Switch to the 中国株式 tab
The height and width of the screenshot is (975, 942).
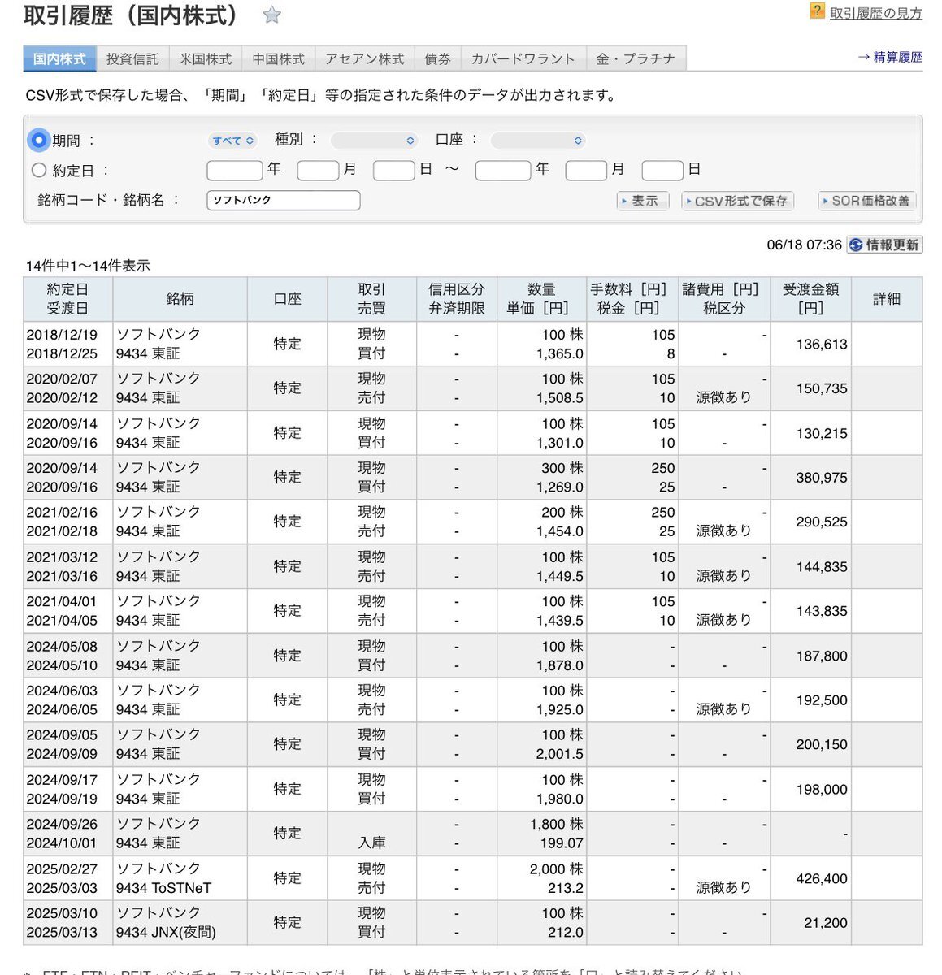(x=279, y=58)
